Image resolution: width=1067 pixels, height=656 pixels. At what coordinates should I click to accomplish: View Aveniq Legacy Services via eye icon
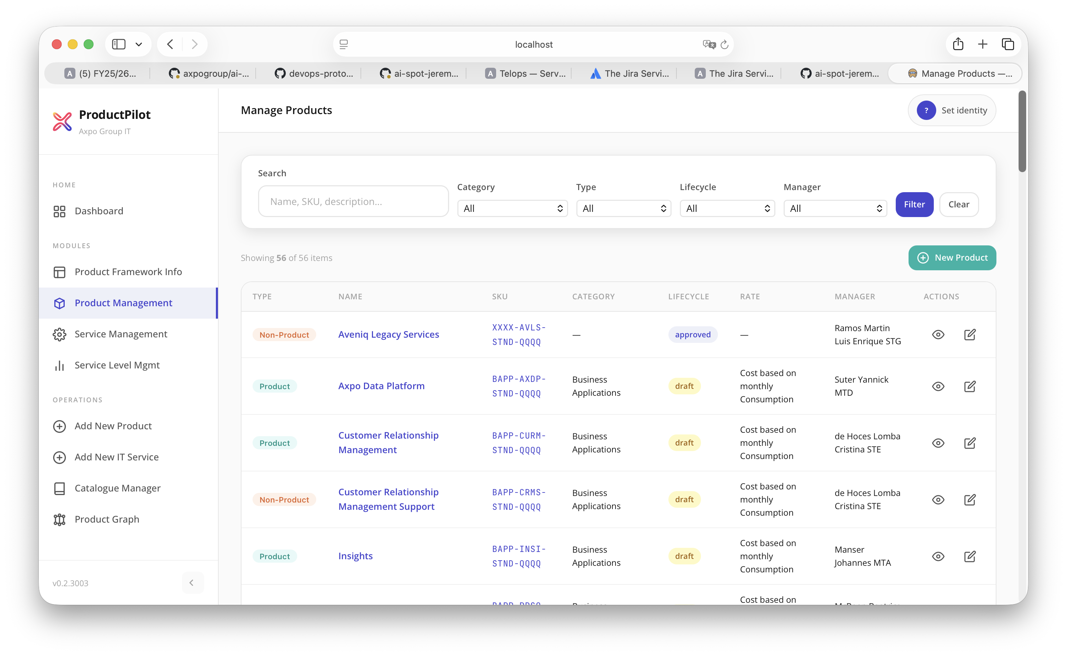point(938,335)
